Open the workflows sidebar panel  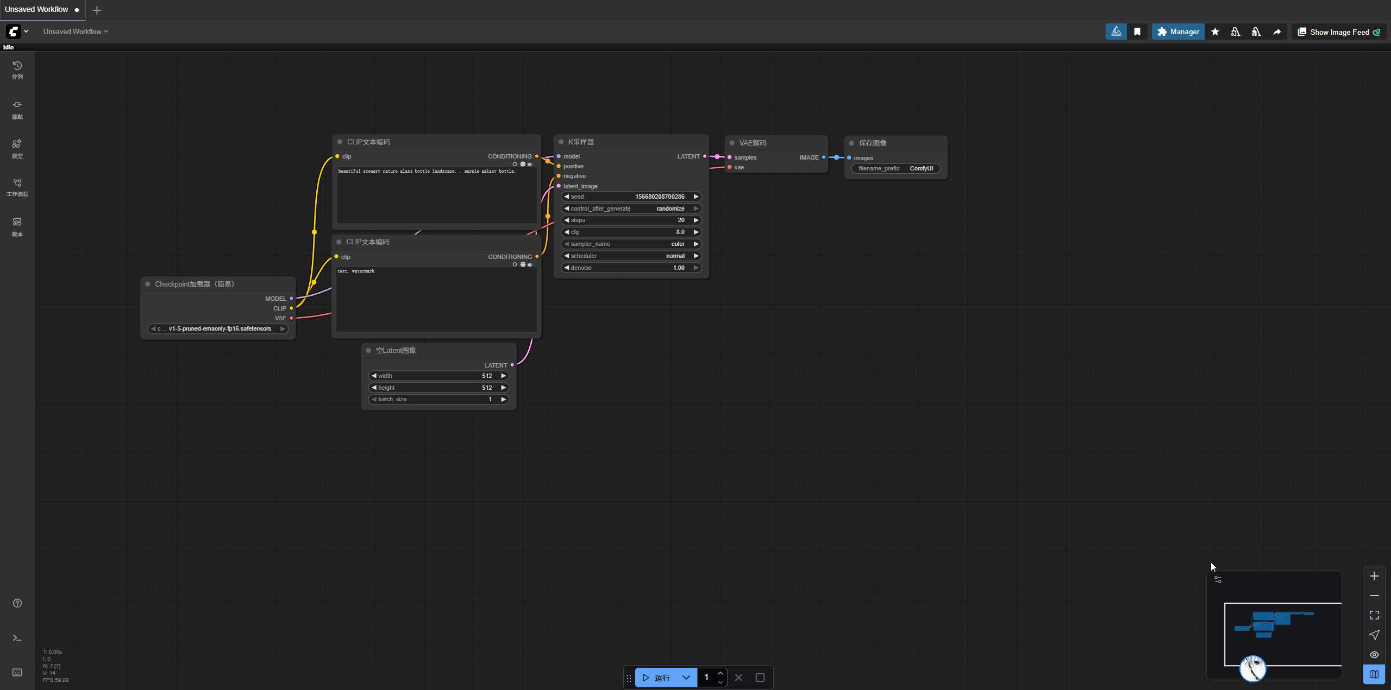tap(17, 187)
